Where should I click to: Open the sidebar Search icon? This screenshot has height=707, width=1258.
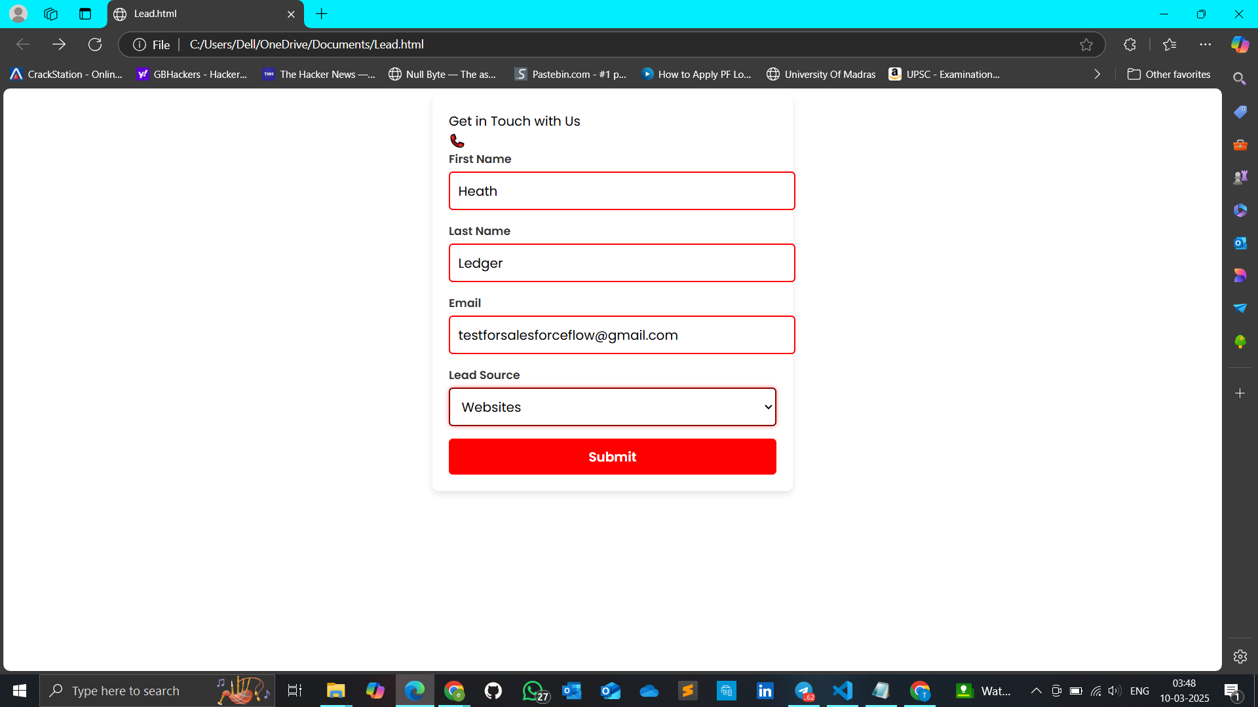pos(1239,79)
